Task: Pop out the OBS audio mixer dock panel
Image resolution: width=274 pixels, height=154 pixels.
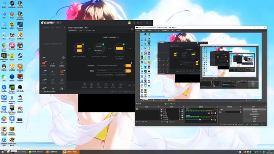Action: pyautogui.click(x=217, y=107)
